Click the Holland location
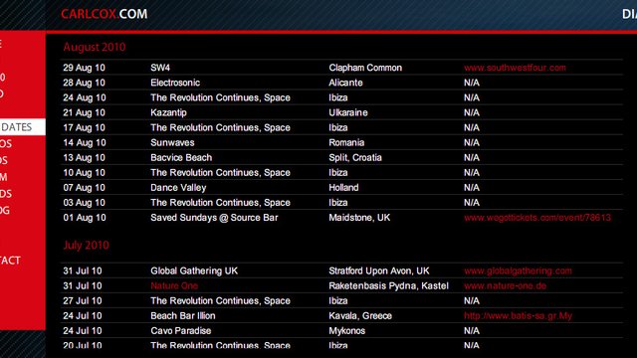 343,188
